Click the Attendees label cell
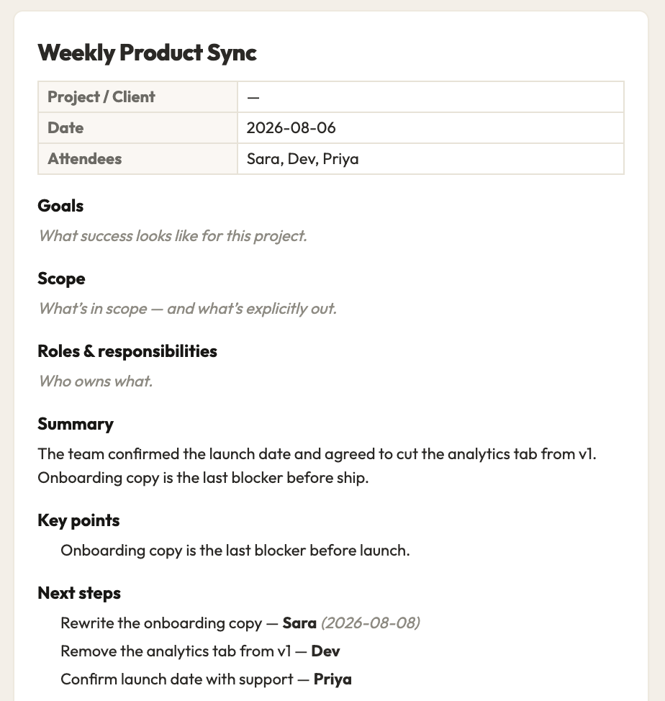Screen dimensions: 665x701 [x=137, y=159]
